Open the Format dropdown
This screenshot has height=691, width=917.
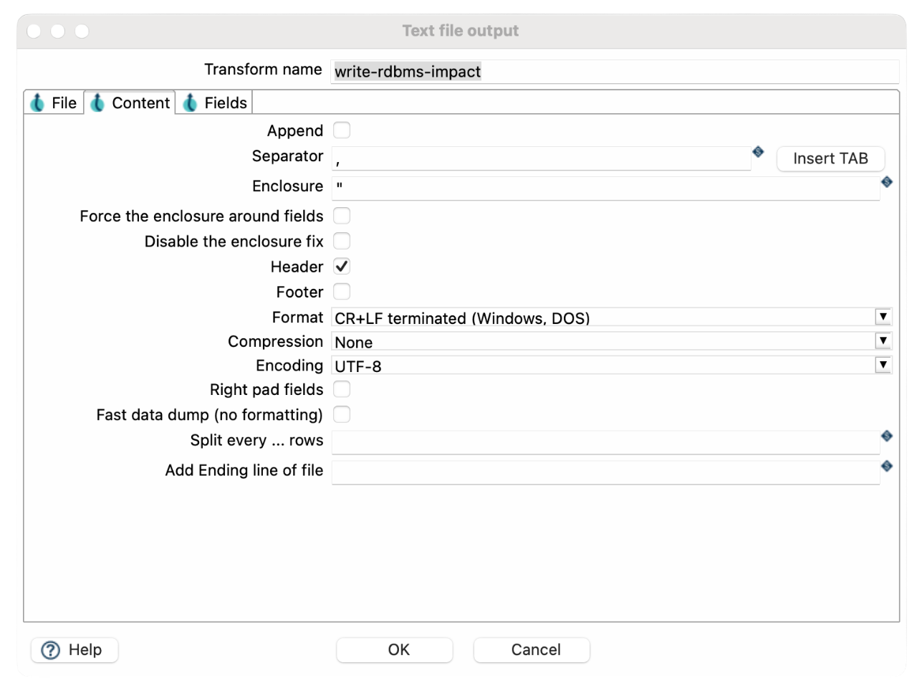coord(883,317)
